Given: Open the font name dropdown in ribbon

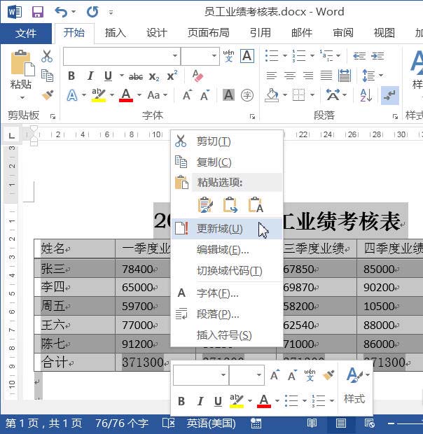Looking at the screenshot, I should 122,57.
